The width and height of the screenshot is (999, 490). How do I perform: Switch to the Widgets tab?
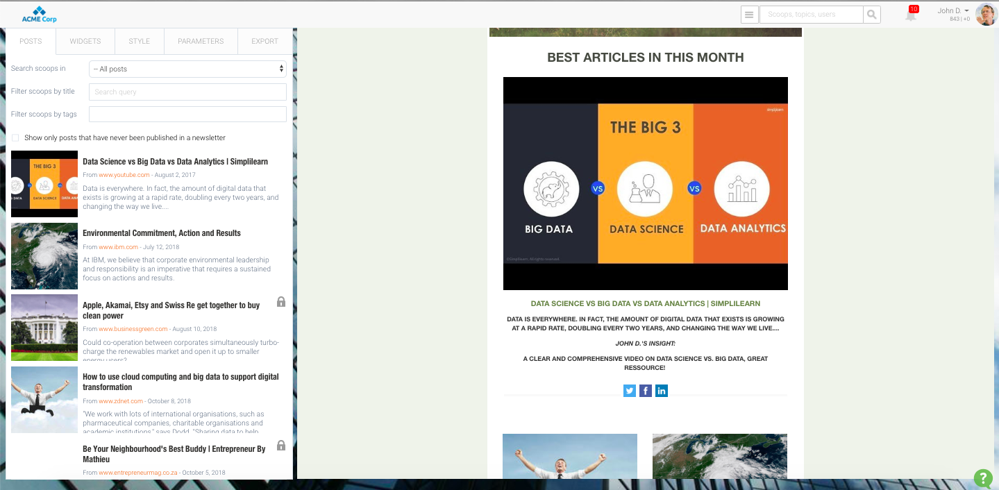coord(85,41)
